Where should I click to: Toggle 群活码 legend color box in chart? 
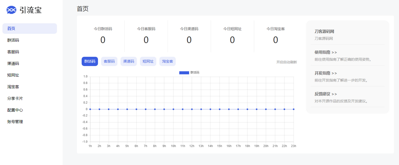pos(184,72)
